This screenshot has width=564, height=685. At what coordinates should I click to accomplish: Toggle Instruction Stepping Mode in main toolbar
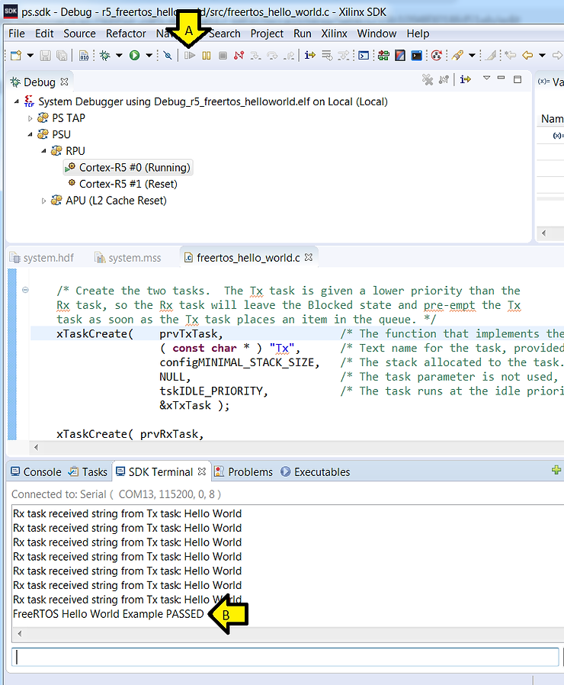pos(310,56)
